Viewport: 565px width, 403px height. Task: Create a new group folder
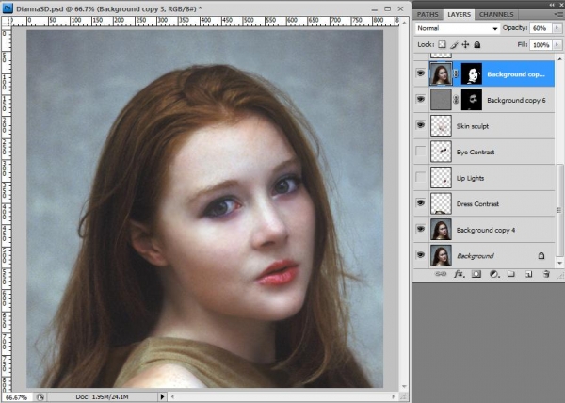511,274
